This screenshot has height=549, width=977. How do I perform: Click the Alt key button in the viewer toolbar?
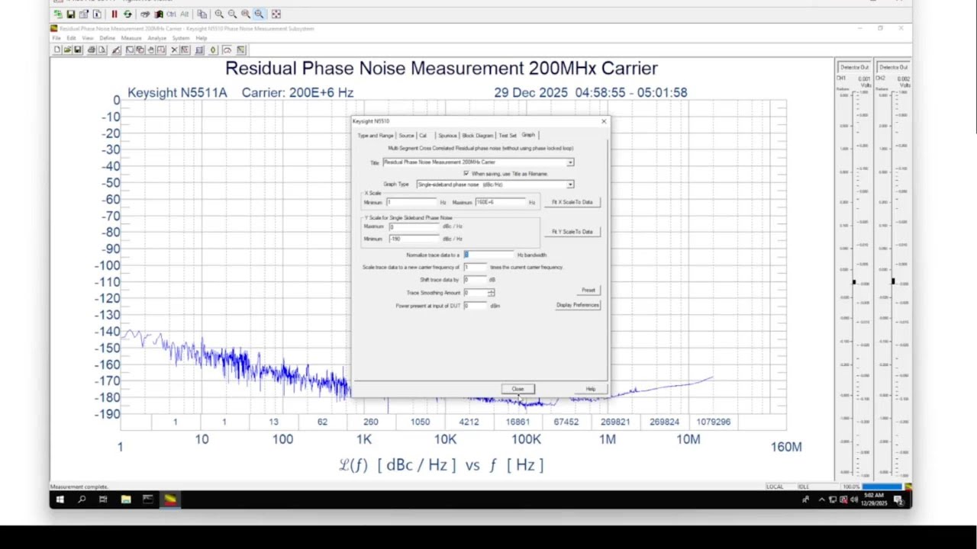[185, 14]
